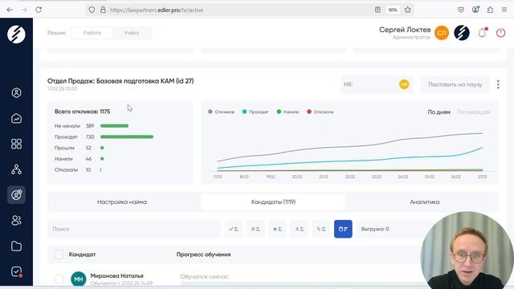Screen dimensions: 514x289
Task: Open the analytics chart sidebar icon
Action: tap(16, 118)
